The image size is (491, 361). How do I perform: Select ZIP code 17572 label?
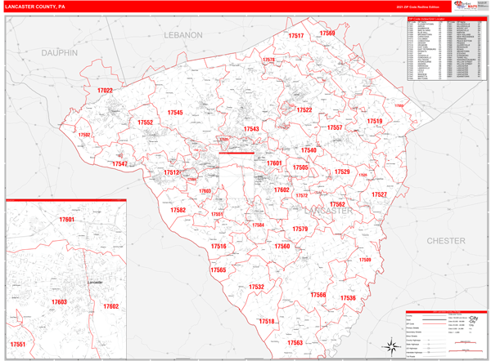(301, 196)
